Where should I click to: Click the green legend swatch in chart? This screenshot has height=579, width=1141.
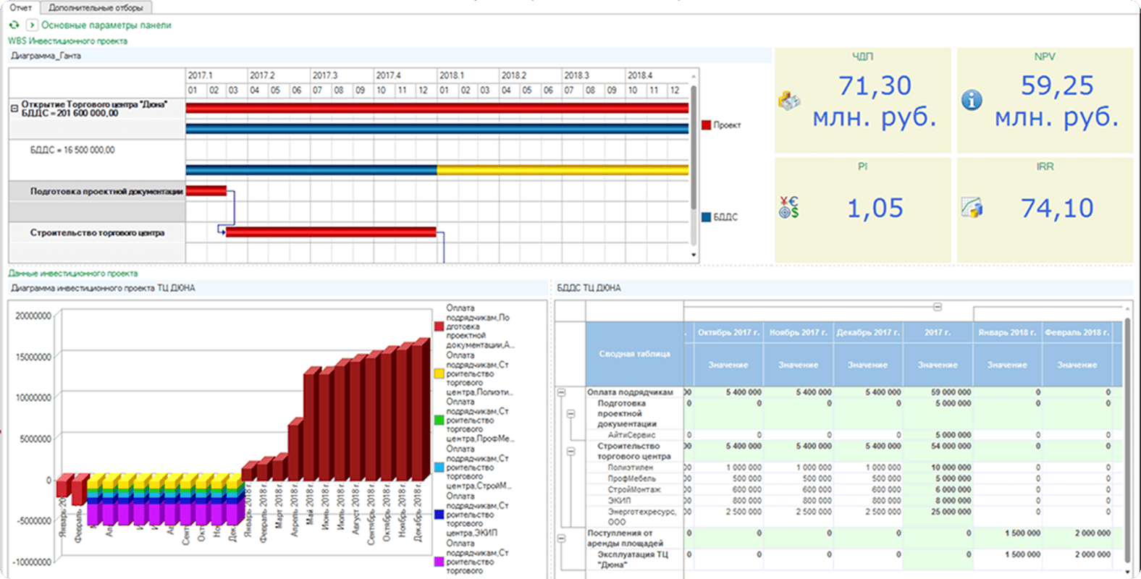(x=439, y=420)
